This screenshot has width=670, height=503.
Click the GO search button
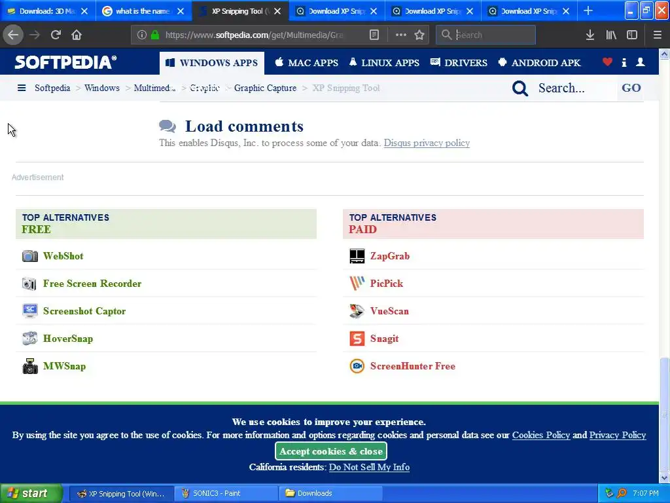point(631,88)
